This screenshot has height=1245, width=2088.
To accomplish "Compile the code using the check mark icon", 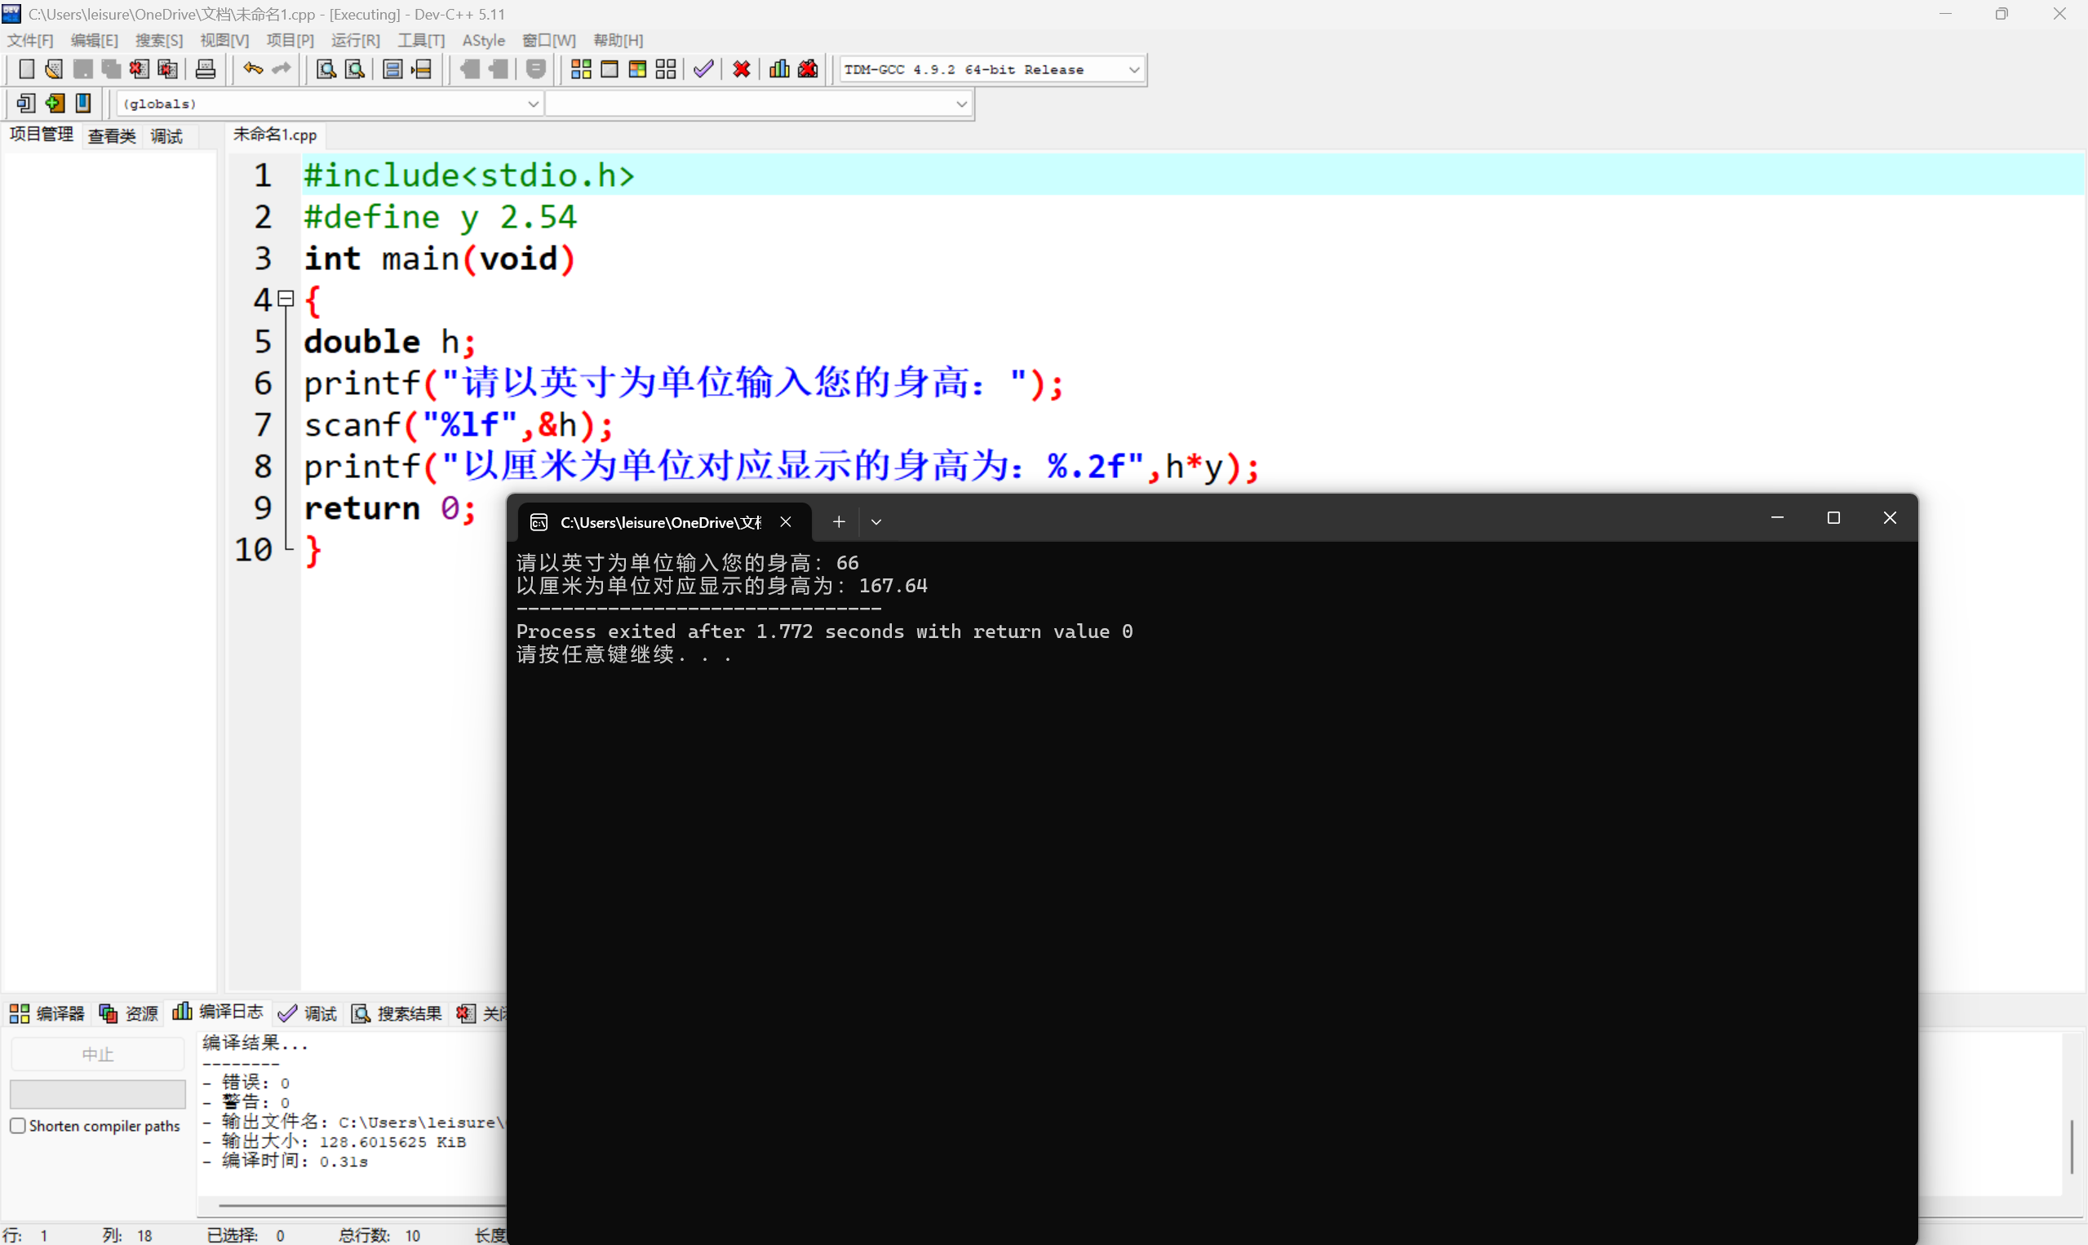I will [703, 69].
